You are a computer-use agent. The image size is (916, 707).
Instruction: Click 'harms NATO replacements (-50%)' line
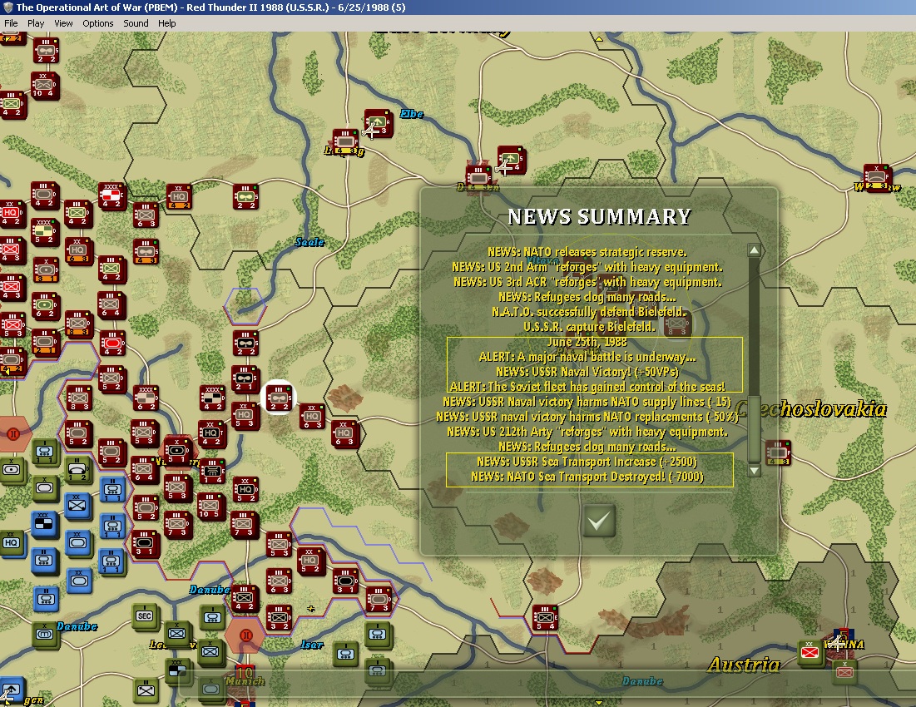[x=587, y=417]
